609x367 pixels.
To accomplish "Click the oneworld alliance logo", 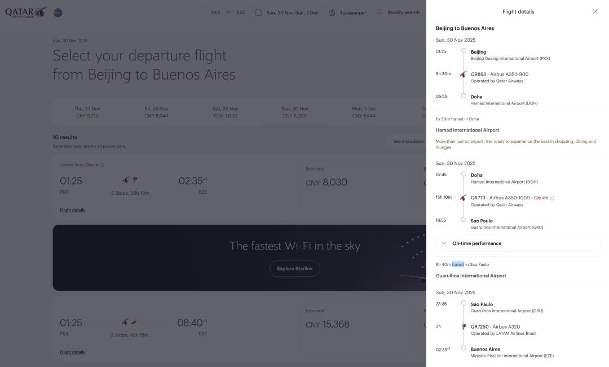I will (x=58, y=12).
